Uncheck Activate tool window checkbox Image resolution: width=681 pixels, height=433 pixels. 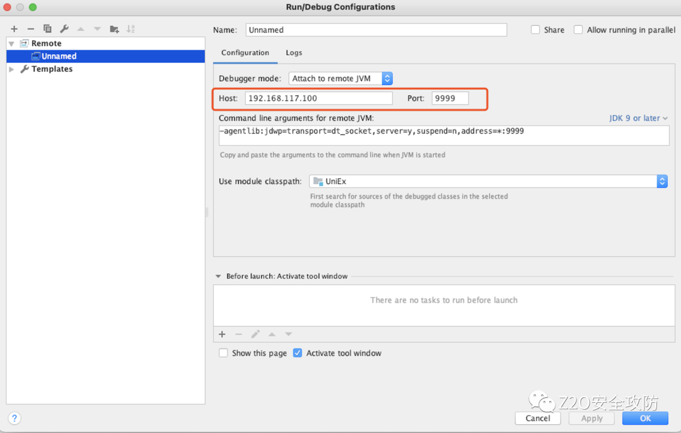point(298,353)
